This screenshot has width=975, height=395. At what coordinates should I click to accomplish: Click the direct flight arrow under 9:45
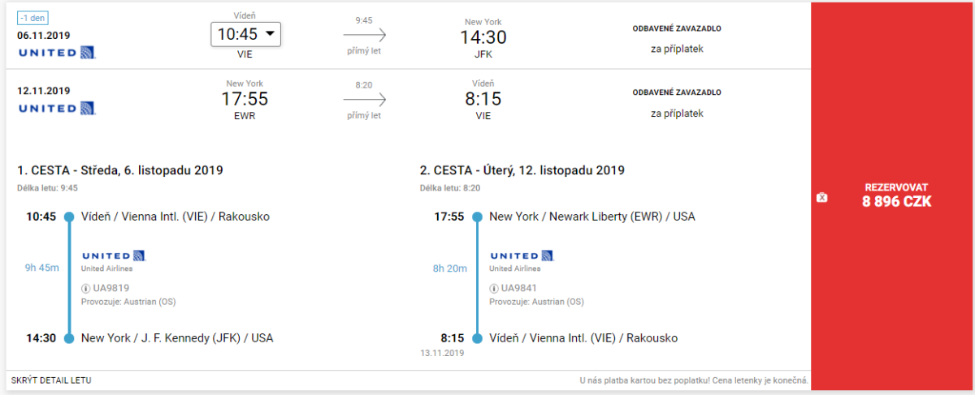click(364, 35)
